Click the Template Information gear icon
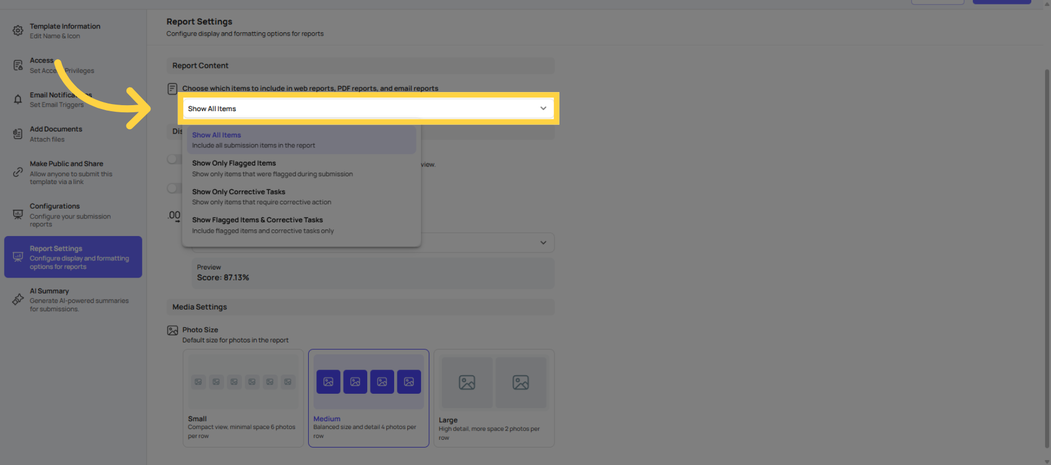Image resolution: width=1051 pixels, height=465 pixels. pyautogui.click(x=18, y=31)
